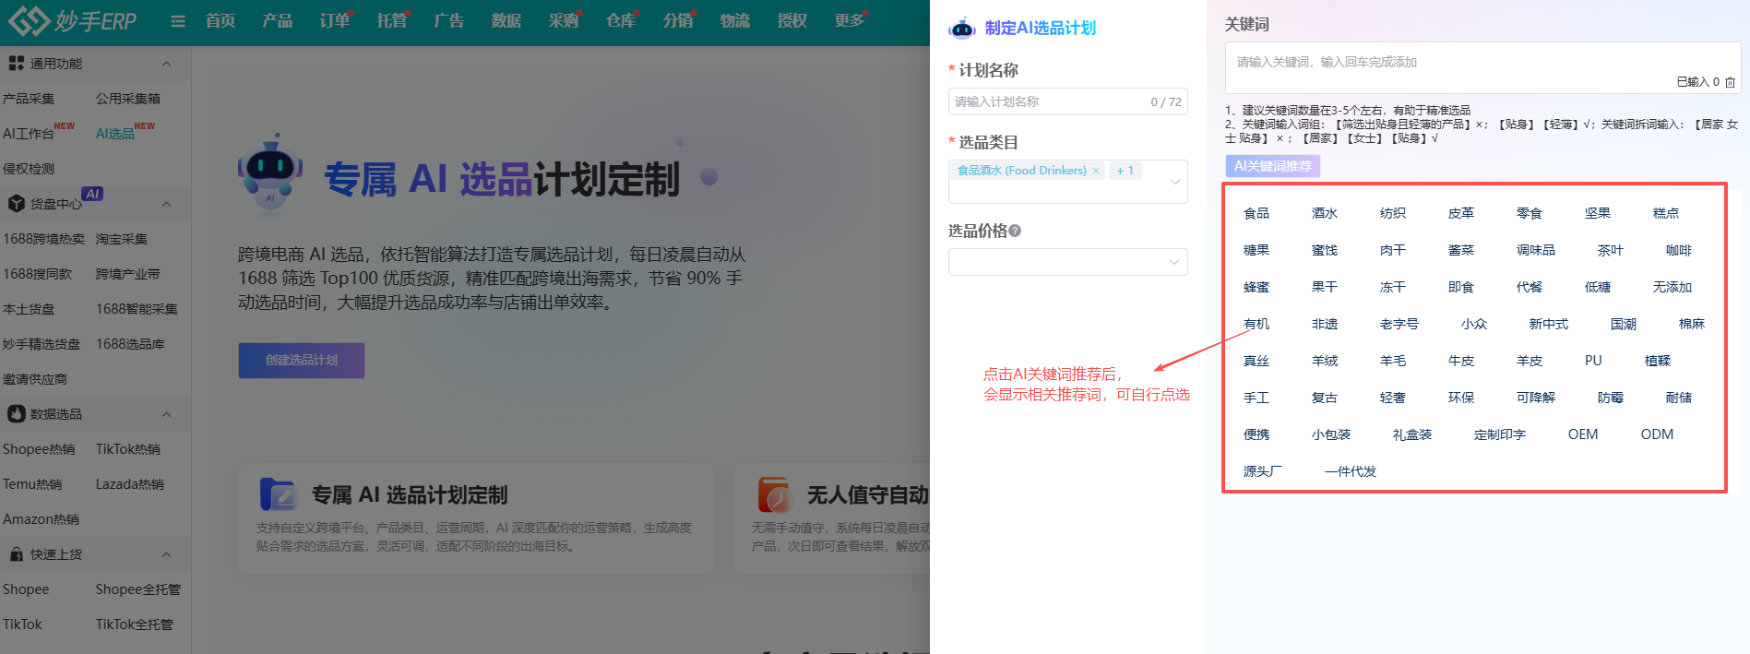Select recommended keyword 茶叶
Screen dimensions: 1750x654
tap(1611, 250)
